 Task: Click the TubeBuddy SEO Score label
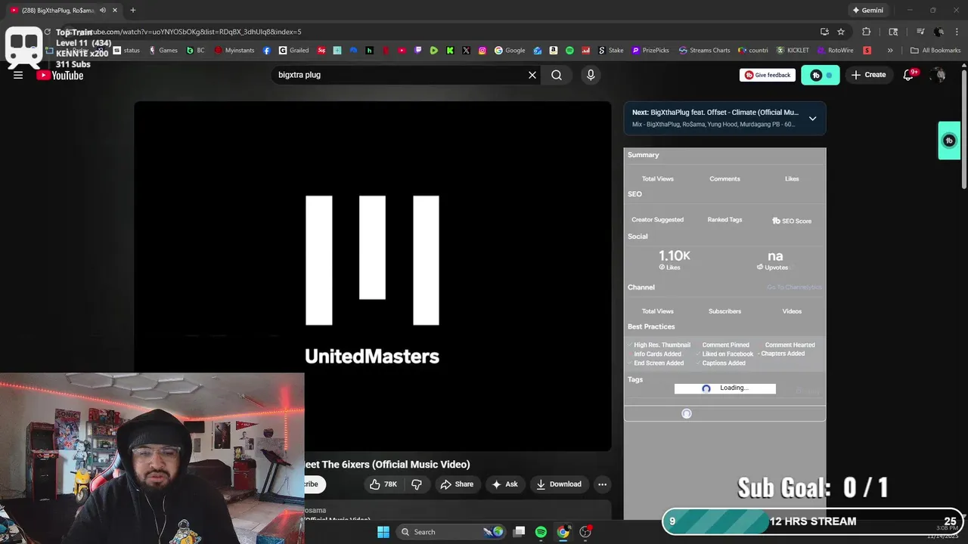click(792, 221)
